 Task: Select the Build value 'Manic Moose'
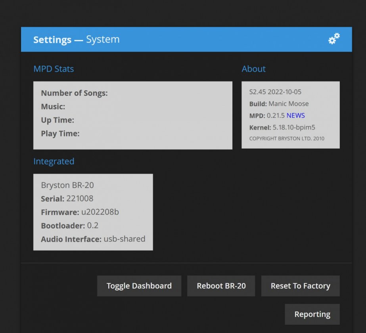[289, 103]
